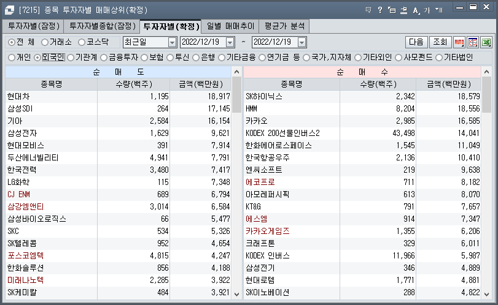Click the detach window icon in the title bar

click(x=392, y=10)
